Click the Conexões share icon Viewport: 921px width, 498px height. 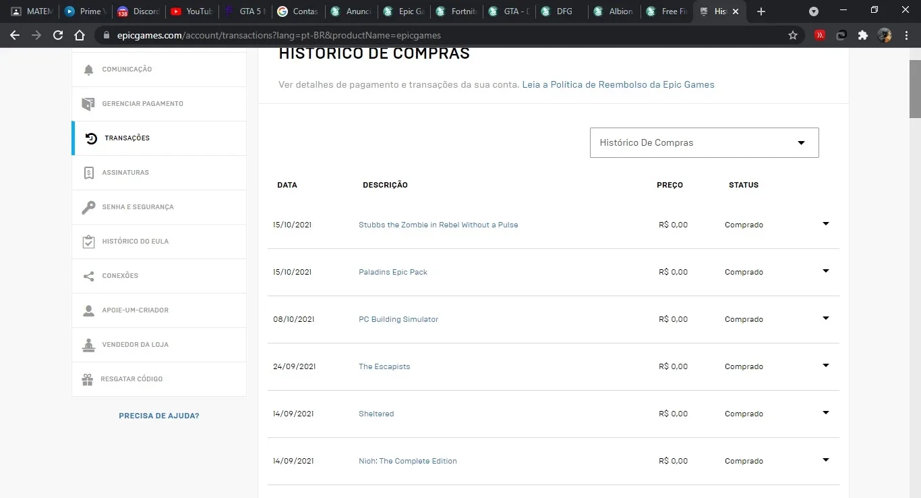[88, 276]
